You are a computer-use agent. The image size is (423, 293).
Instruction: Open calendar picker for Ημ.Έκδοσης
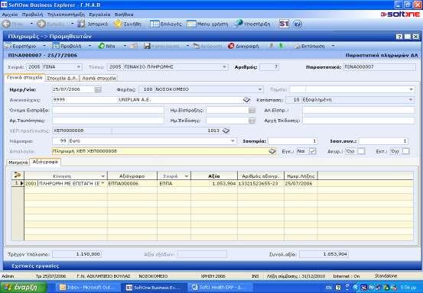pos(252,121)
